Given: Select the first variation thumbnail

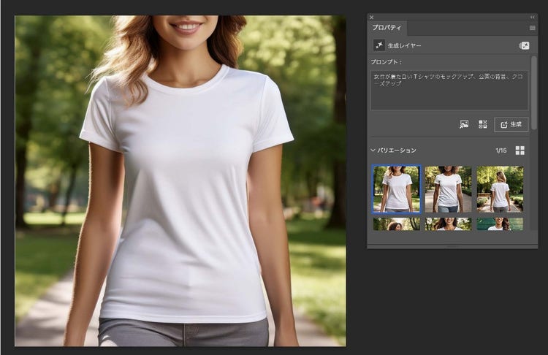Looking at the screenshot, I should tap(397, 188).
